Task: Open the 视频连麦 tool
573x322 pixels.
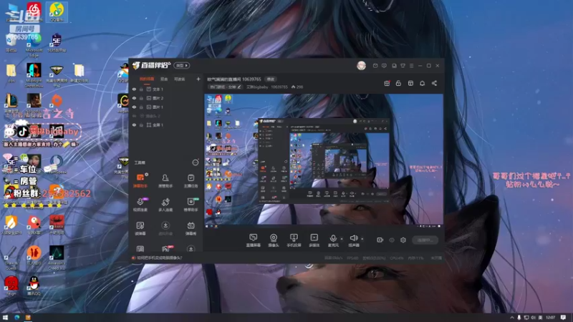Action: [x=140, y=205]
